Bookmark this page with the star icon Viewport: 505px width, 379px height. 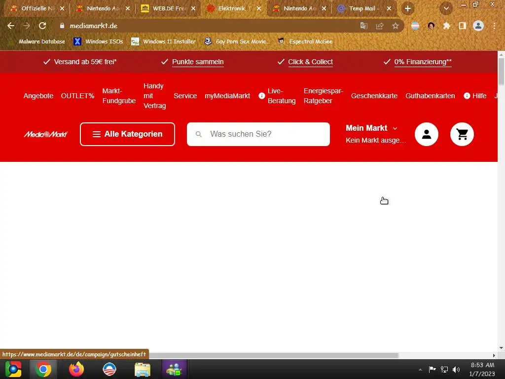[x=395, y=26]
